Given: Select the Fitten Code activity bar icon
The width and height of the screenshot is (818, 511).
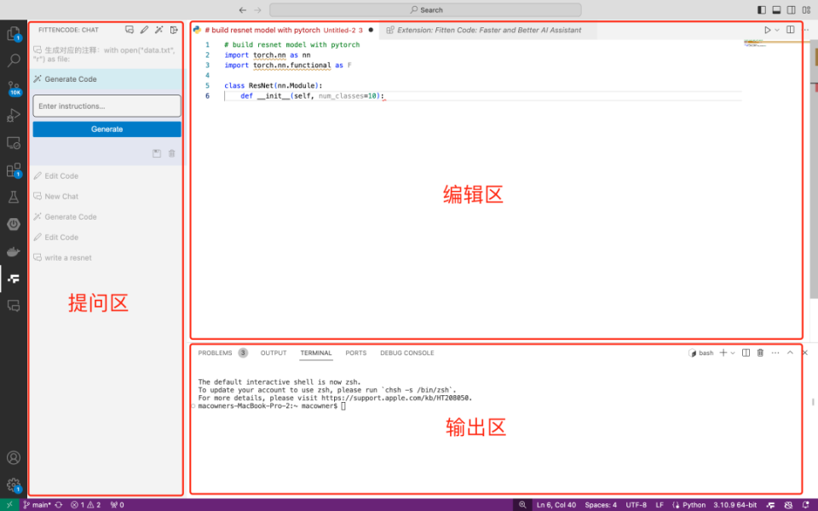Looking at the screenshot, I should 14,278.
